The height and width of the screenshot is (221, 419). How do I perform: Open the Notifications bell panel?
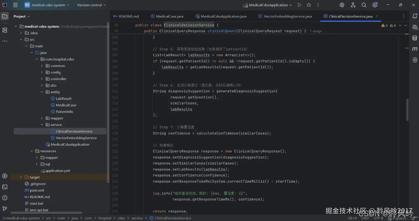(415, 16)
